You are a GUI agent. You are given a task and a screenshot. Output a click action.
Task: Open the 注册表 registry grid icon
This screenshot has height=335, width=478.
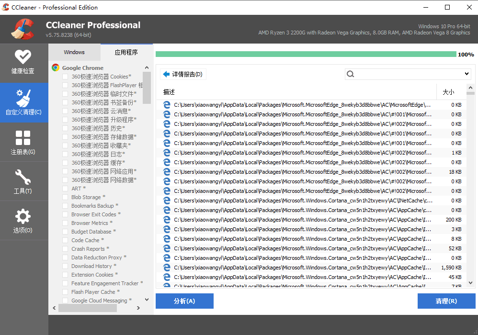(x=23, y=138)
